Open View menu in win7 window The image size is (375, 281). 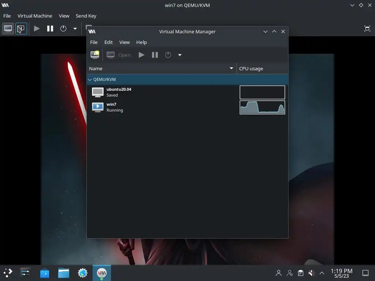(64, 16)
